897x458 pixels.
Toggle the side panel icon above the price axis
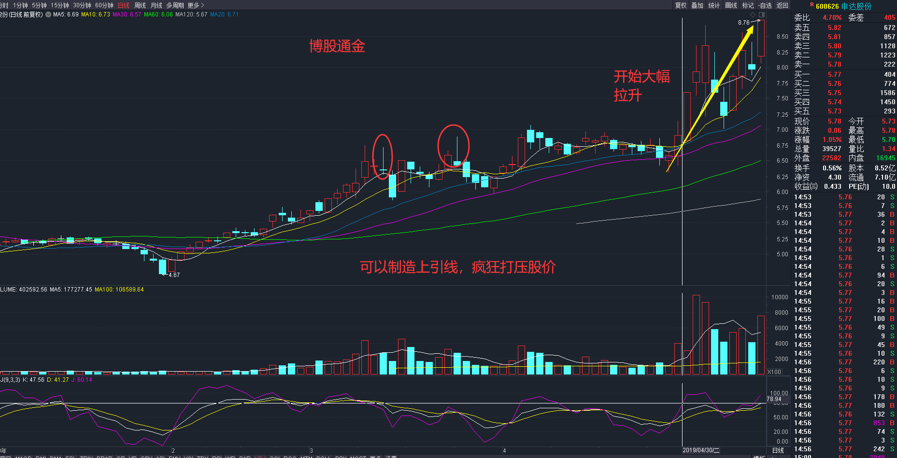[762, 15]
